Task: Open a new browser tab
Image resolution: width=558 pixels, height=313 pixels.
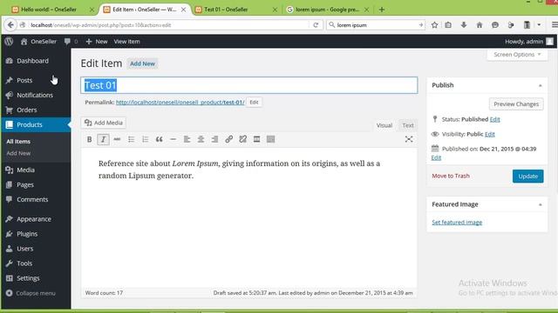Action: coord(382,10)
